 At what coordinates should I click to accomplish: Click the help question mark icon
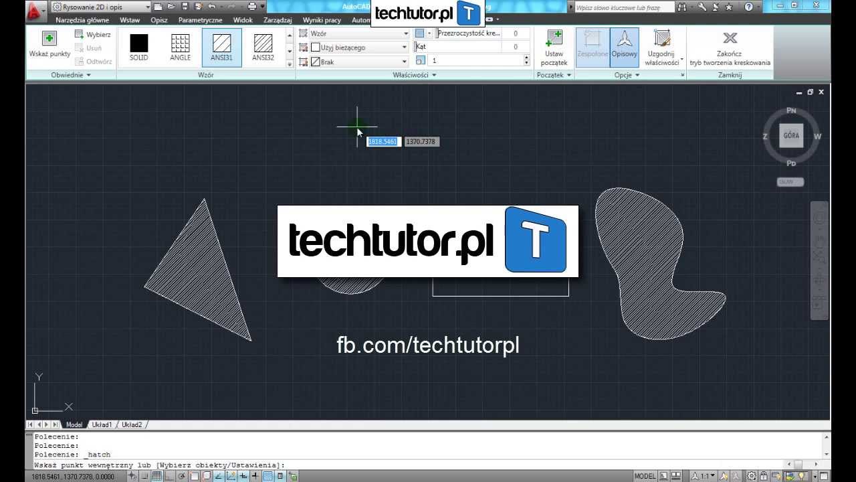[748, 7]
